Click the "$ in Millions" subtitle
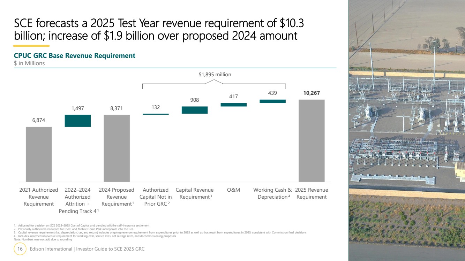The image size is (465, 261). (x=29, y=63)
